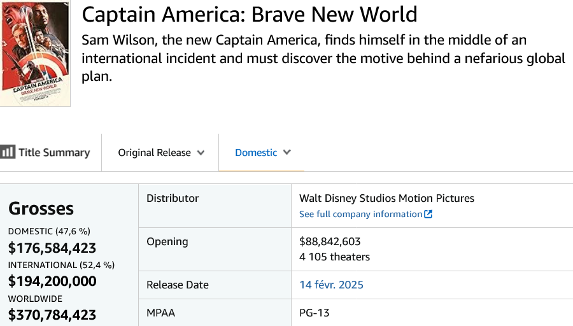Viewport: 573px width, 326px height.
Task: Click the Captain America movie poster thumbnail
Action: [x=35, y=53]
